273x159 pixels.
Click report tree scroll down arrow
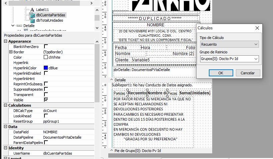(x=97, y=28)
